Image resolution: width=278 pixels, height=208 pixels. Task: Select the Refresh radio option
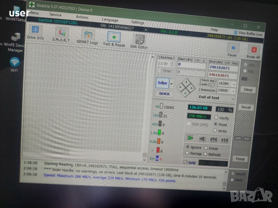point(205,154)
